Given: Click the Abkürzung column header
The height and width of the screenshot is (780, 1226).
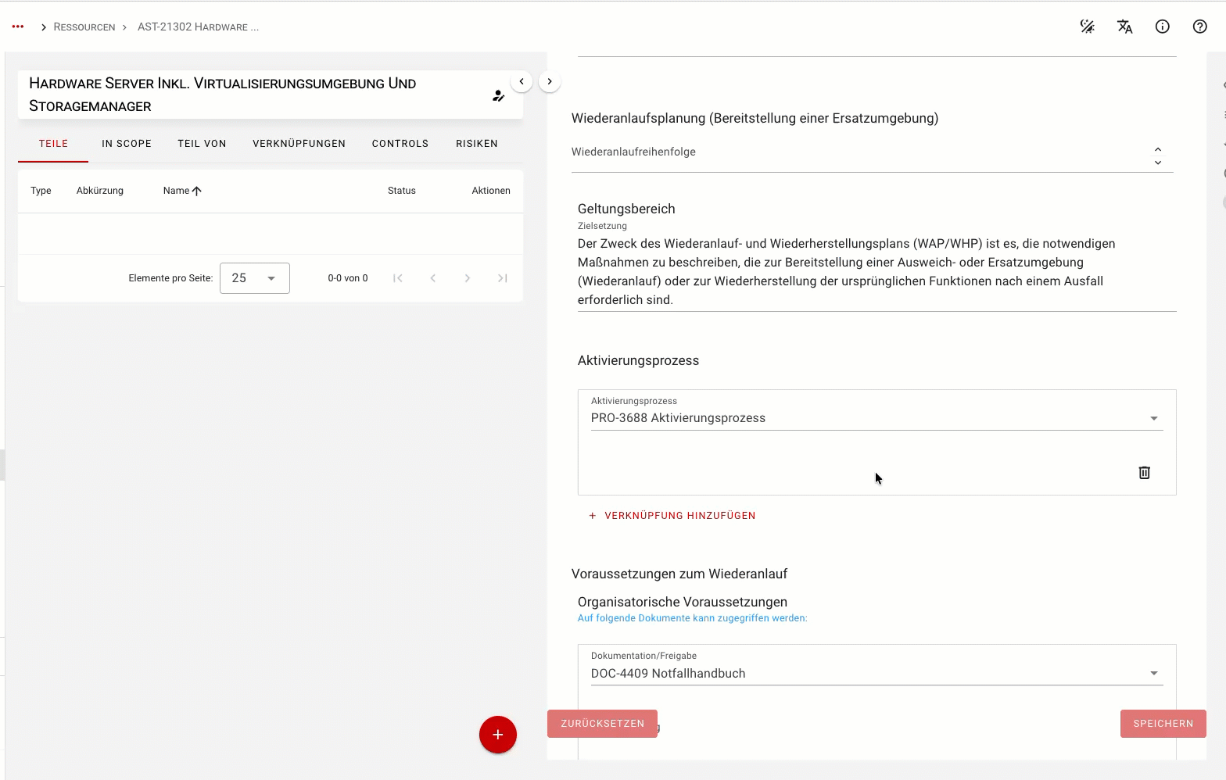Looking at the screenshot, I should [x=100, y=191].
